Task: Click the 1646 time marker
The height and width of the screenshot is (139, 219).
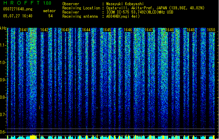Action: pos(128,30)
